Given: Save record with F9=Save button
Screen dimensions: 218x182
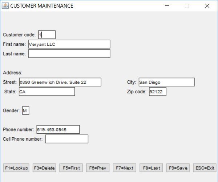Looking at the screenshot, I should [x=178, y=168].
